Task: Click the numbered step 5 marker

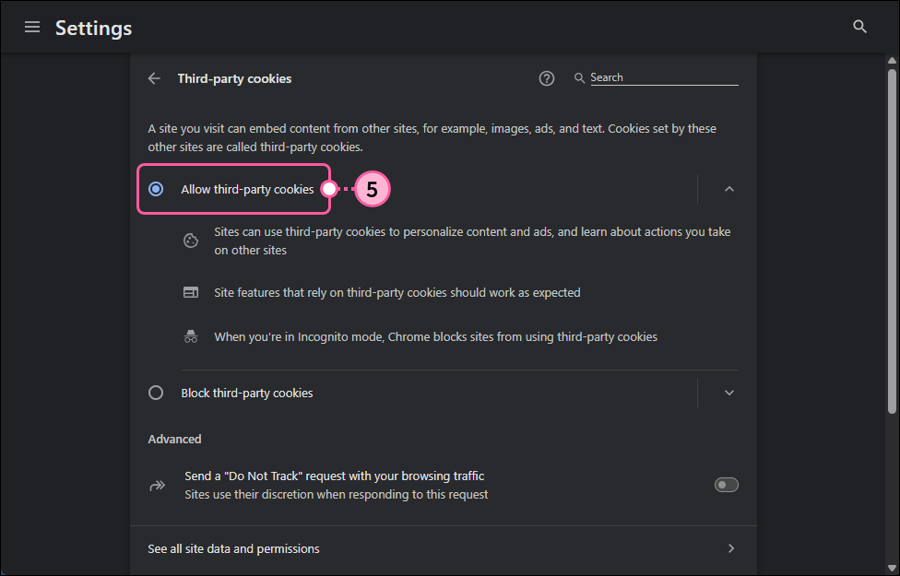Action: click(x=372, y=188)
